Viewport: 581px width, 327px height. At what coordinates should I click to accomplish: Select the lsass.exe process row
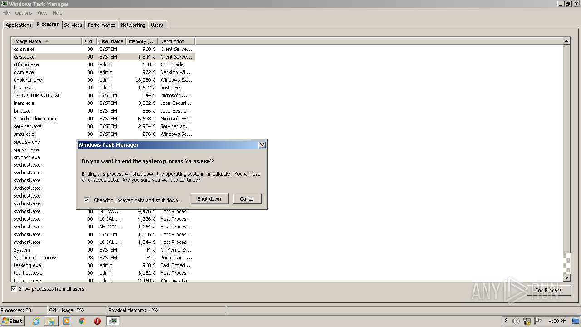click(x=103, y=103)
